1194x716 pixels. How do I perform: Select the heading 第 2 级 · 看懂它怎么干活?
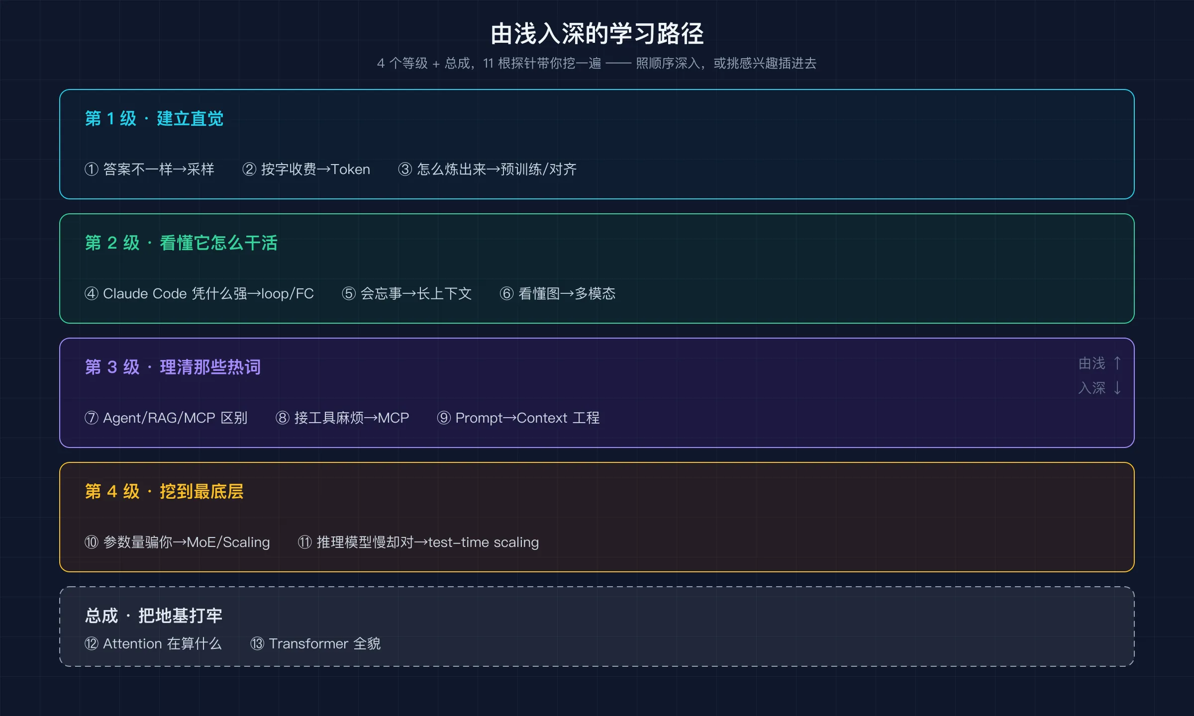point(181,243)
